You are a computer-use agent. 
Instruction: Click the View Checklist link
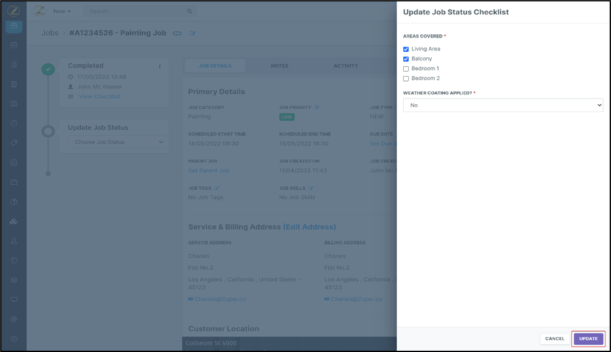[99, 97]
